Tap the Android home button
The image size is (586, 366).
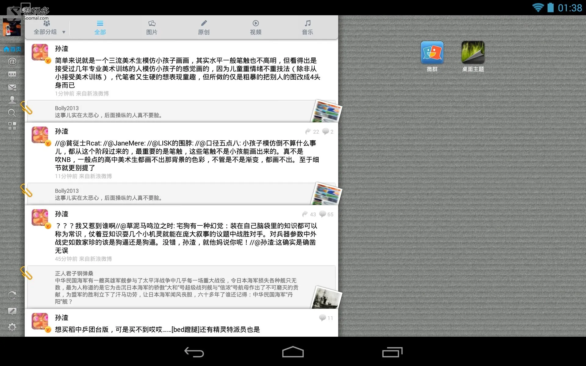coord(293,352)
